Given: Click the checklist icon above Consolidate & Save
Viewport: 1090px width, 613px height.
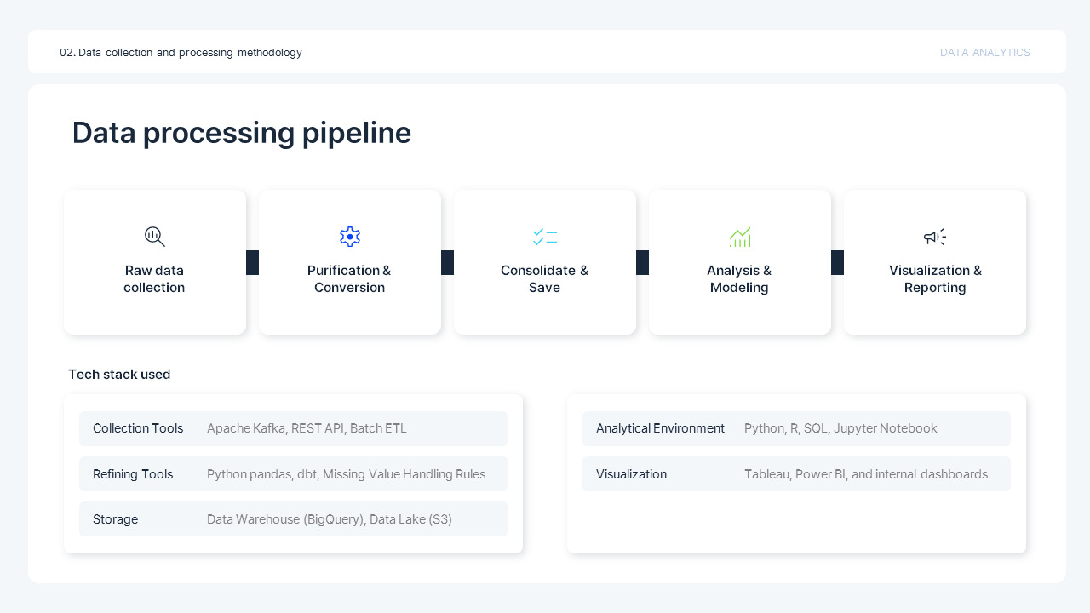Looking at the screenshot, I should click(545, 237).
